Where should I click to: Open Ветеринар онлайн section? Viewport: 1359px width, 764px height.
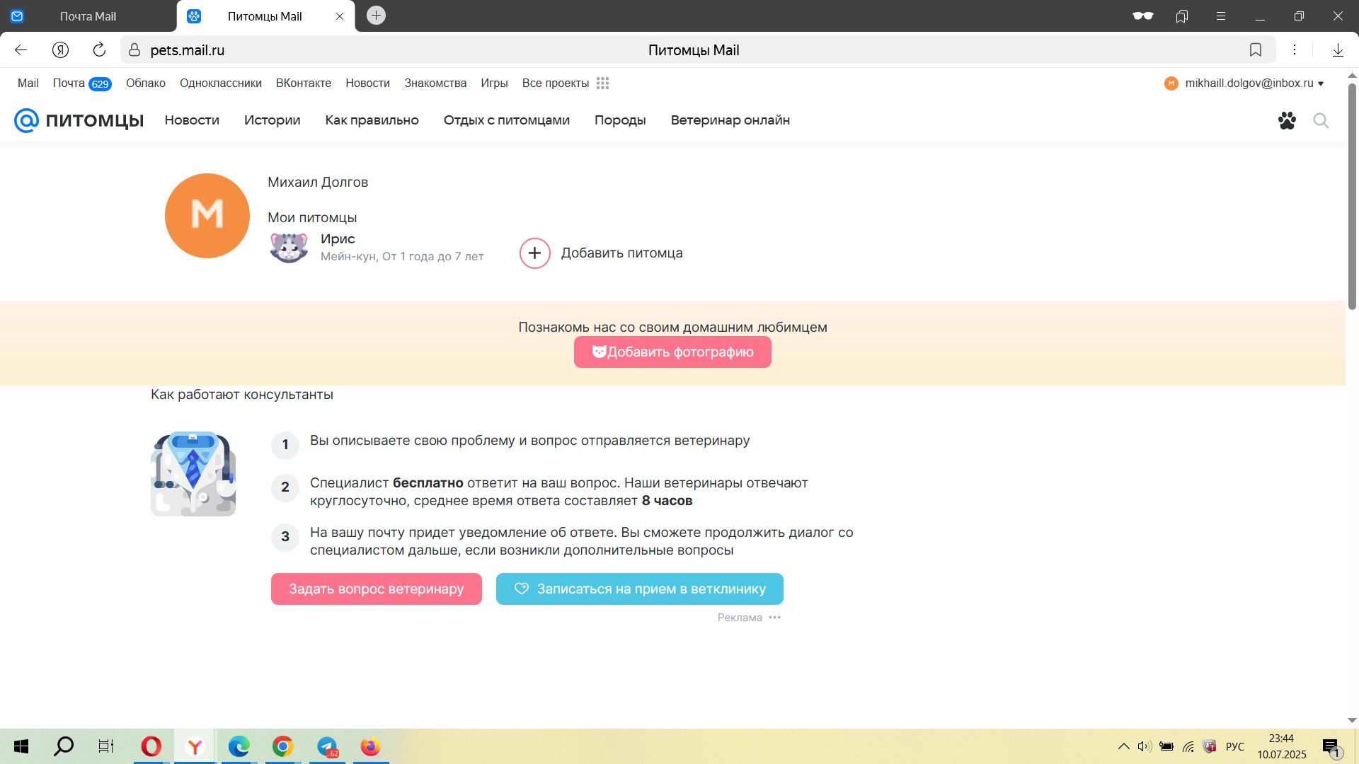pos(730,120)
